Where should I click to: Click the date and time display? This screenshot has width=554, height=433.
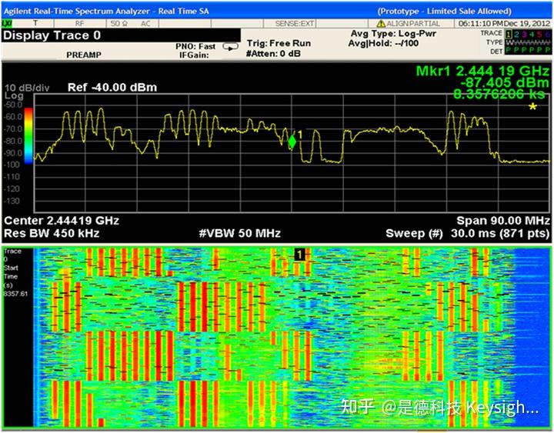(x=504, y=24)
